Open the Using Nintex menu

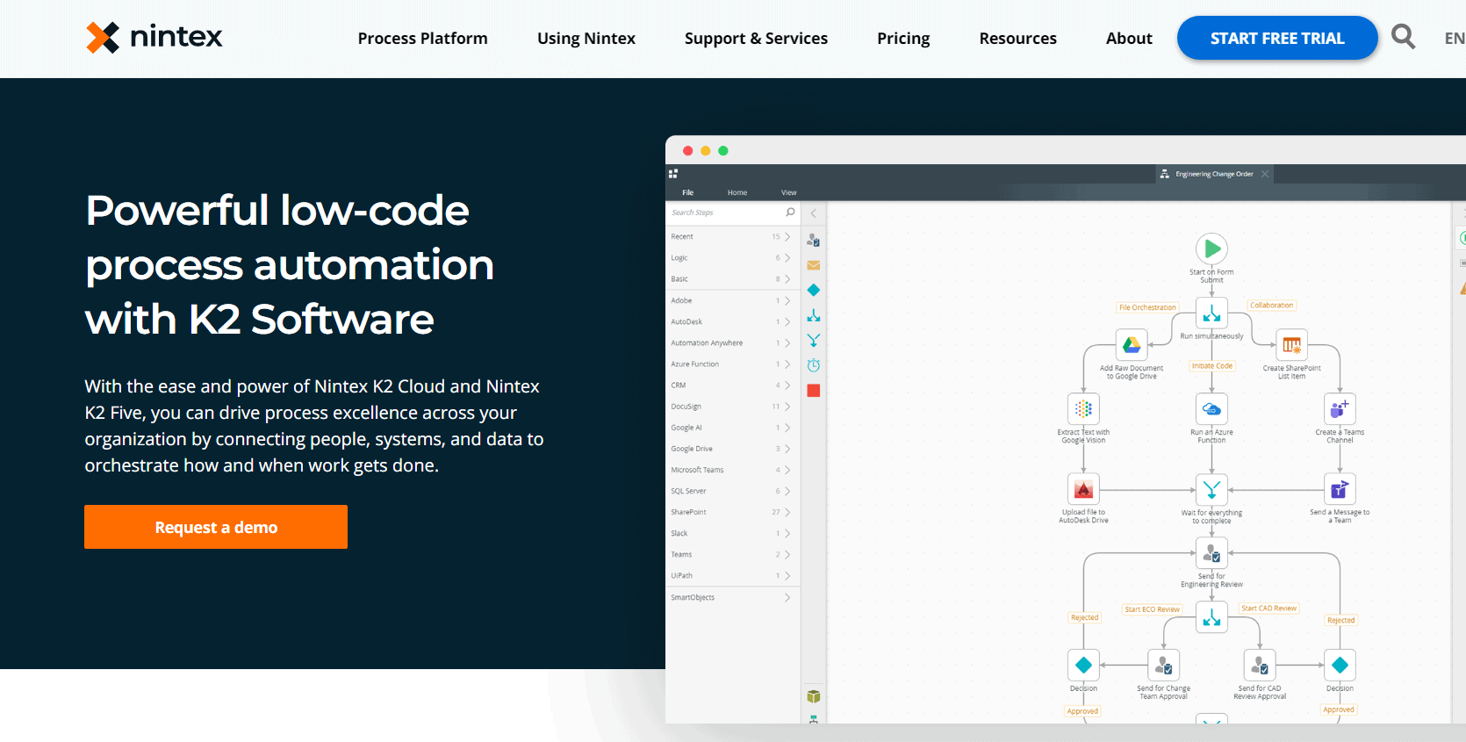[x=586, y=38]
